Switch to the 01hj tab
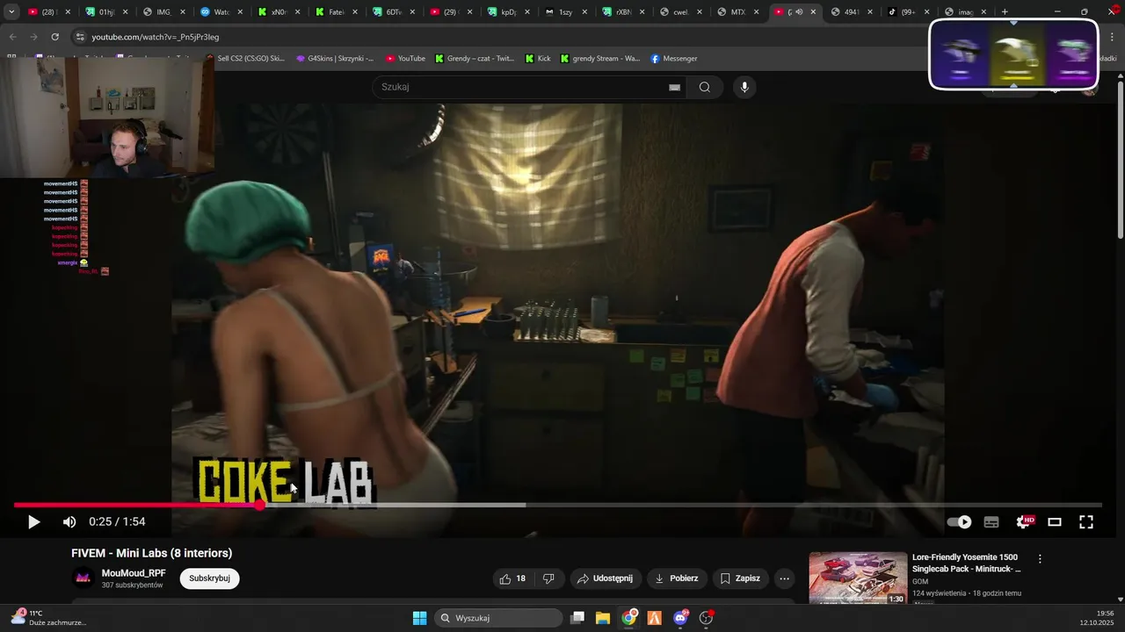Viewport: 1125px width, 632px height. [106, 12]
